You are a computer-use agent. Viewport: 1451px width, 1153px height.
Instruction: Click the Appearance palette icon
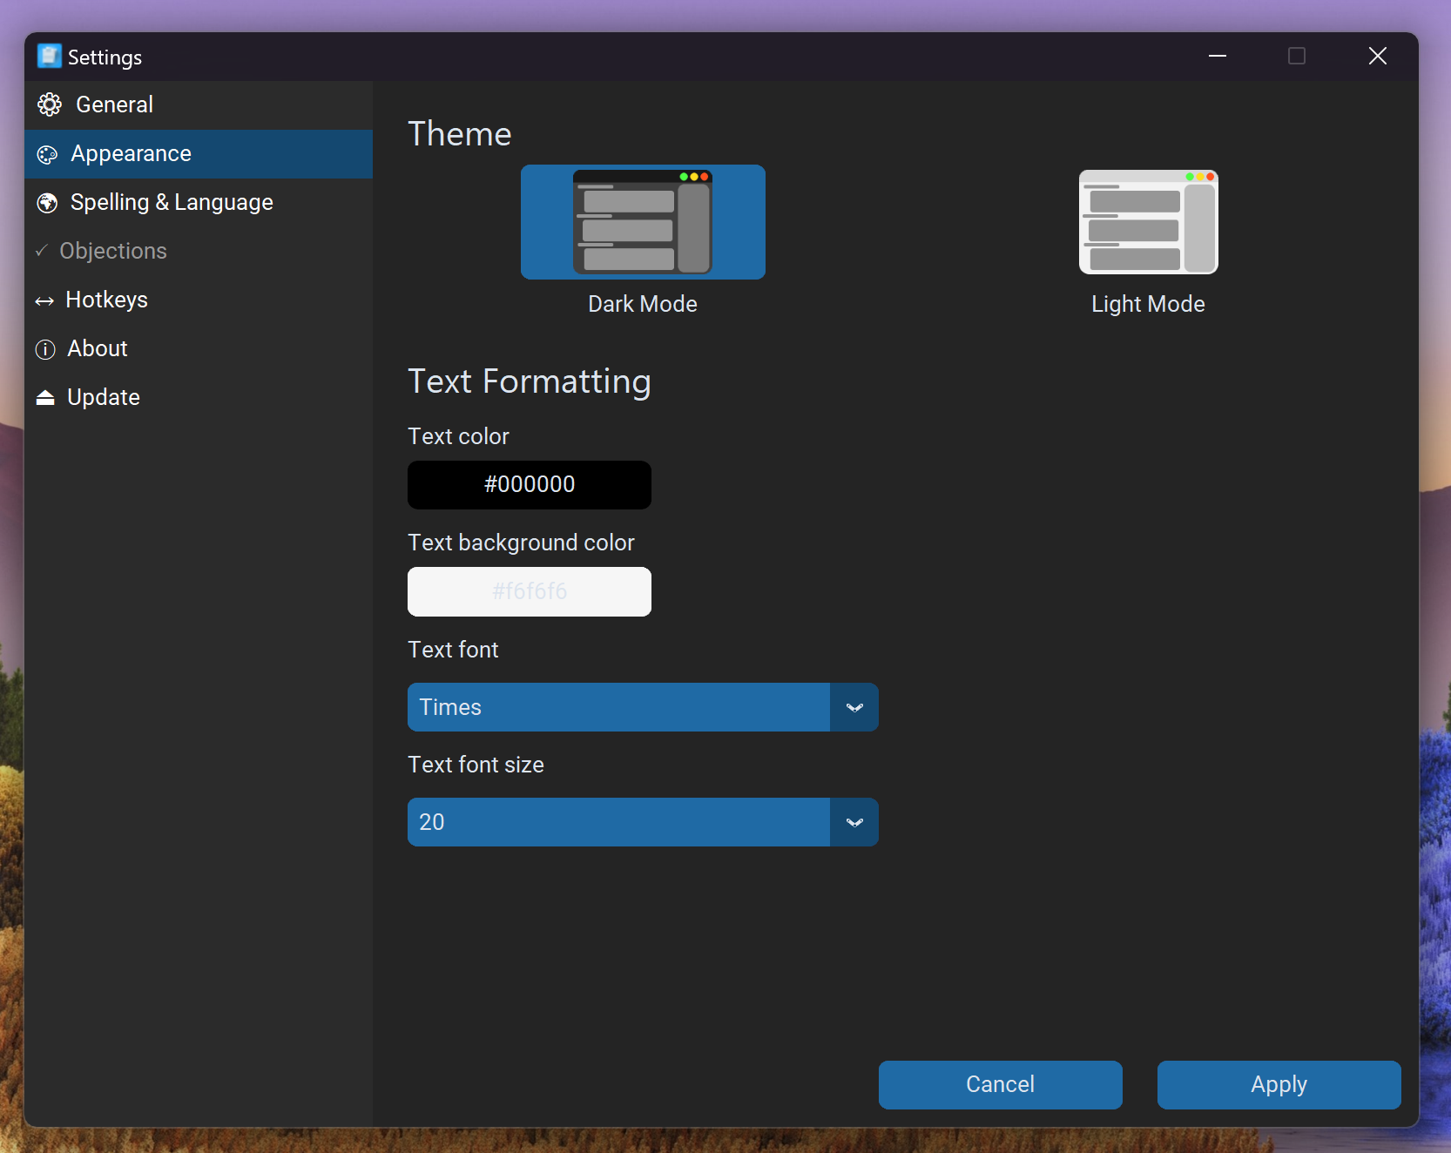[x=47, y=155]
